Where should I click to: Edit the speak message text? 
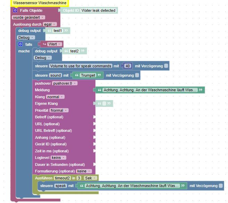pyautogui.click(x=132, y=186)
